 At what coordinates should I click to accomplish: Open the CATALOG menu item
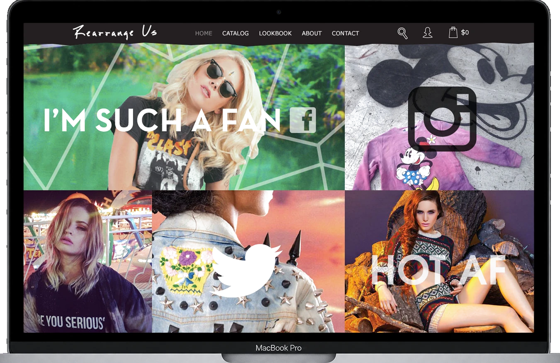pos(236,33)
